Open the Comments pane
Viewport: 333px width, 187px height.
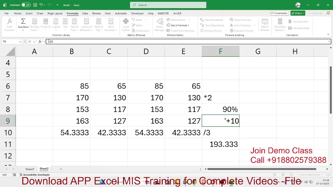(279, 13)
